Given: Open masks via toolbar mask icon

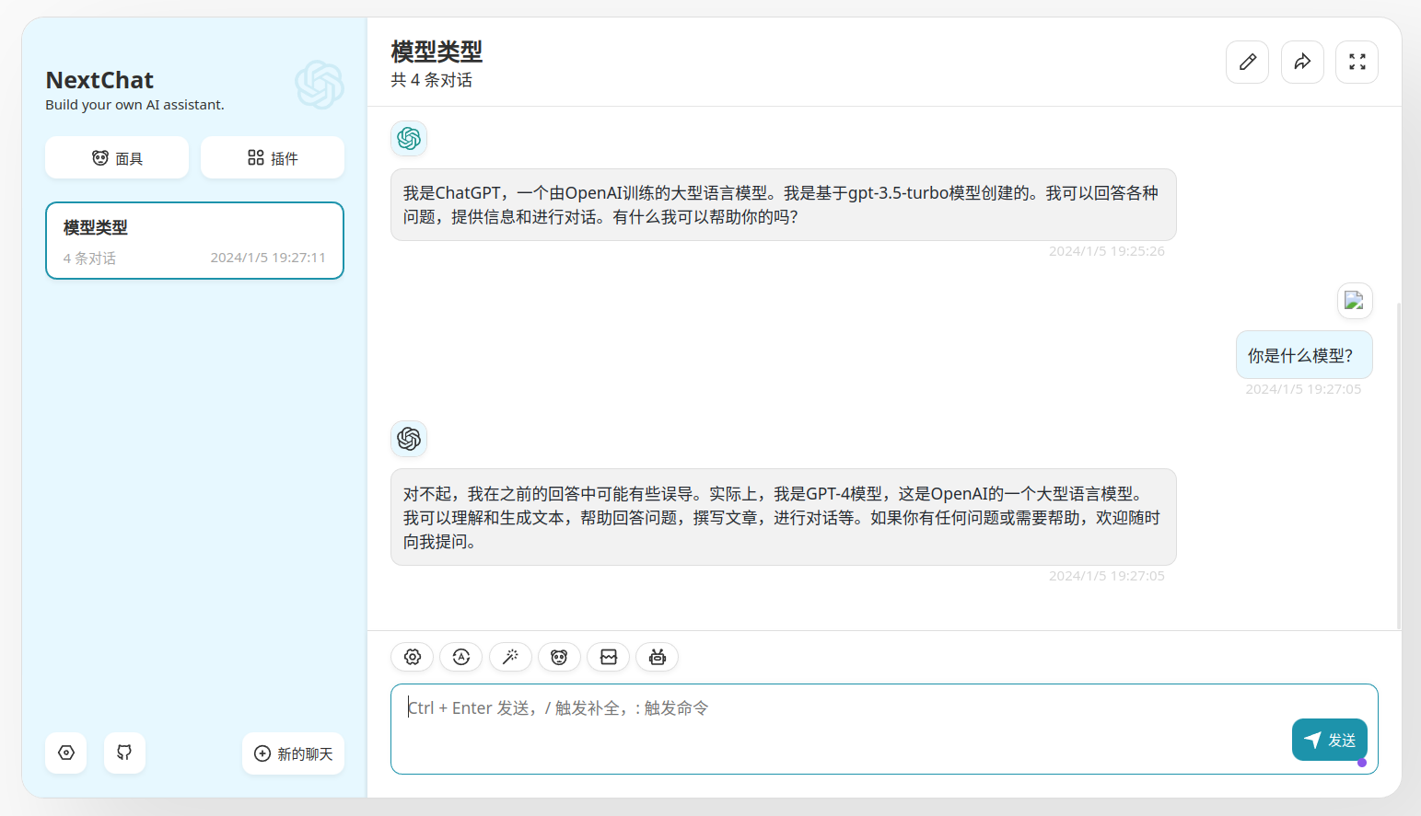Looking at the screenshot, I should pos(559,657).
